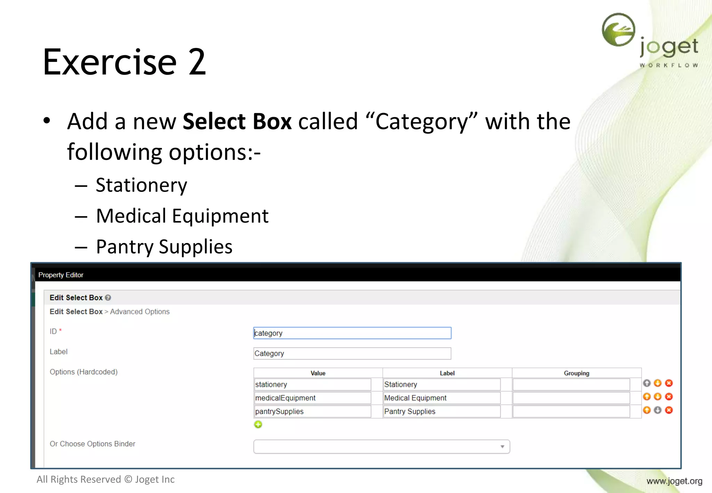Focus the Label field containing Category
Image resolution: width=712 pixels, height=493 pixels.
352,354
